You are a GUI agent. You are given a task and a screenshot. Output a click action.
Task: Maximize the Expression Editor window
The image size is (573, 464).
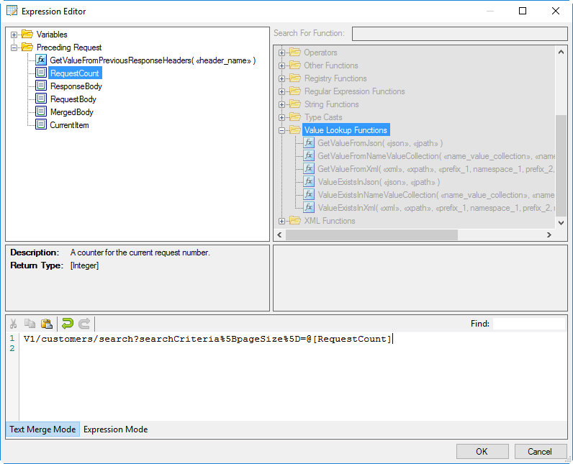523,11
